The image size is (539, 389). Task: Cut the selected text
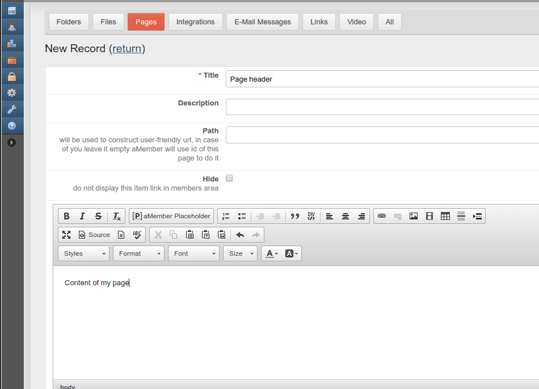(158, 235)
